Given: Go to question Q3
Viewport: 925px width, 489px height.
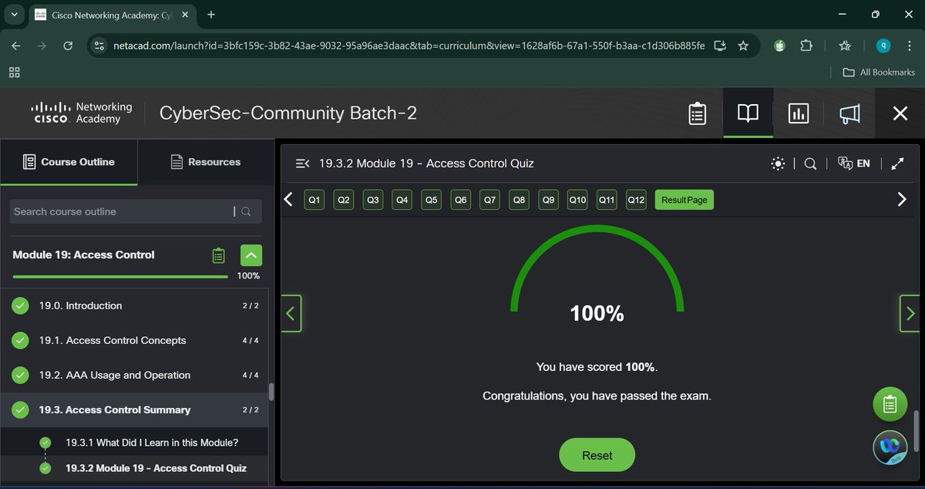Looking at the screenshot, I should tap(373, 200).
